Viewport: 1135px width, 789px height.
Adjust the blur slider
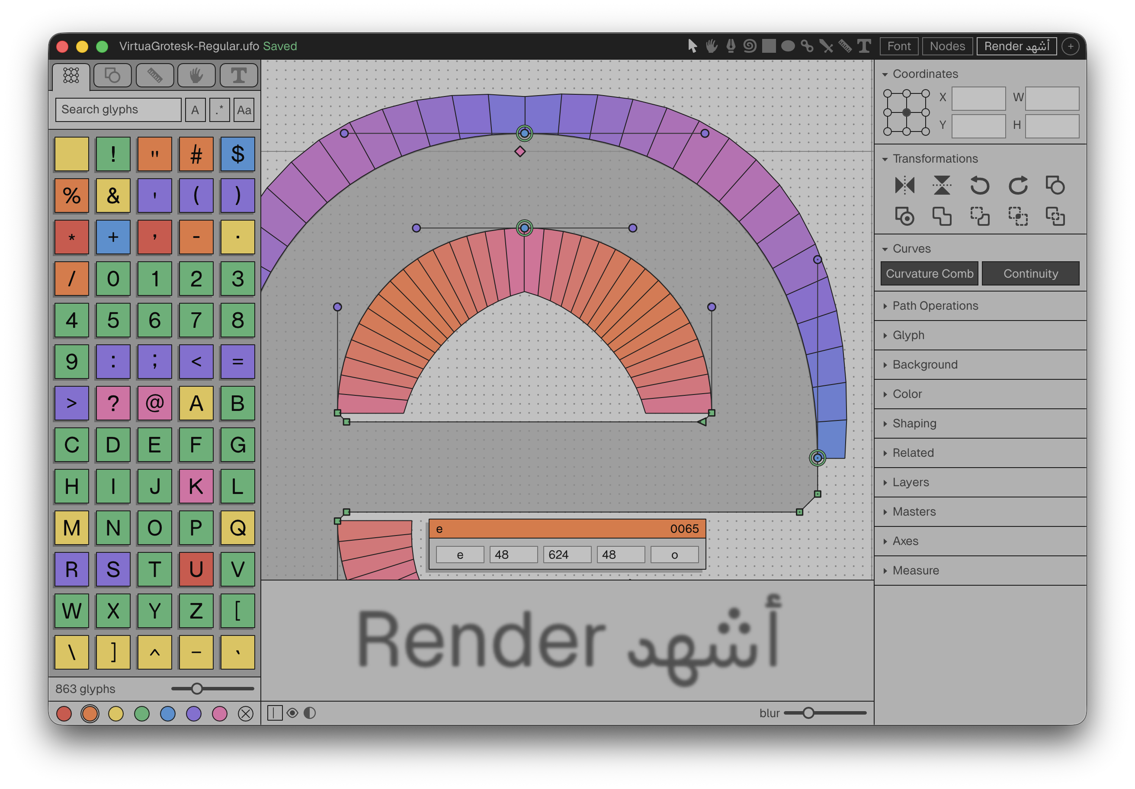pyautogui.click(x=808, y=713)
